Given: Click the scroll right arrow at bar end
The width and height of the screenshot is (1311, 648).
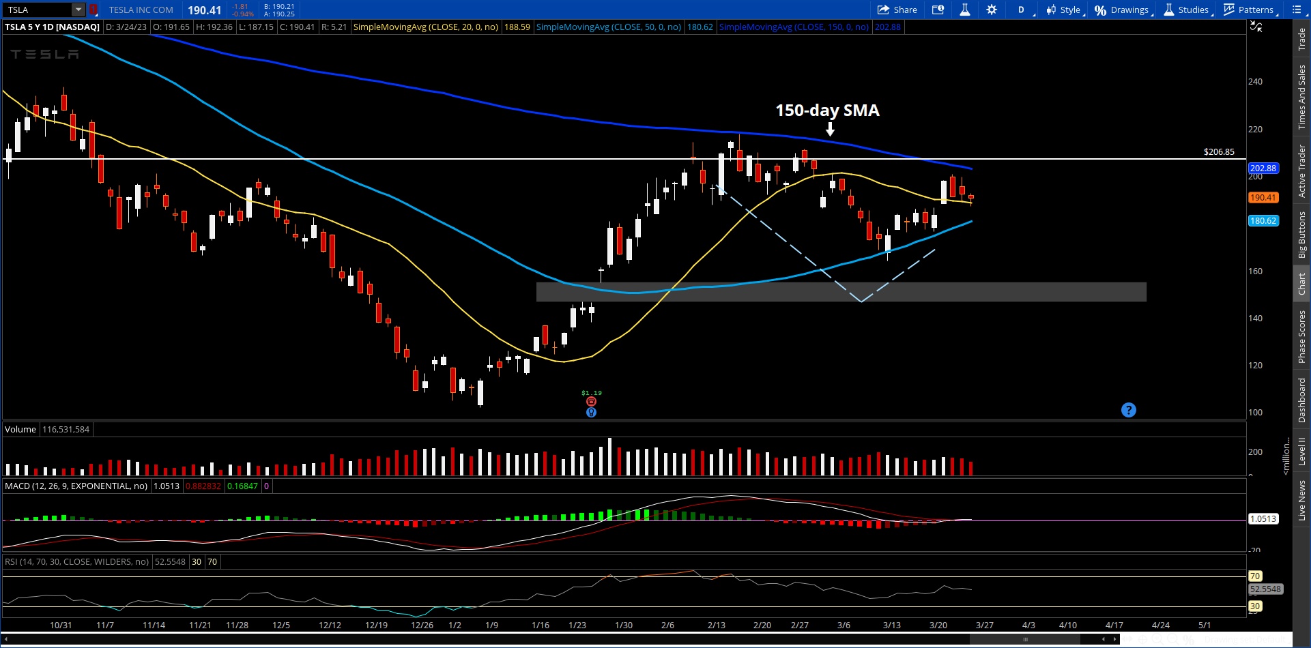Looking at the screenshot, I should coord(1115,639).
